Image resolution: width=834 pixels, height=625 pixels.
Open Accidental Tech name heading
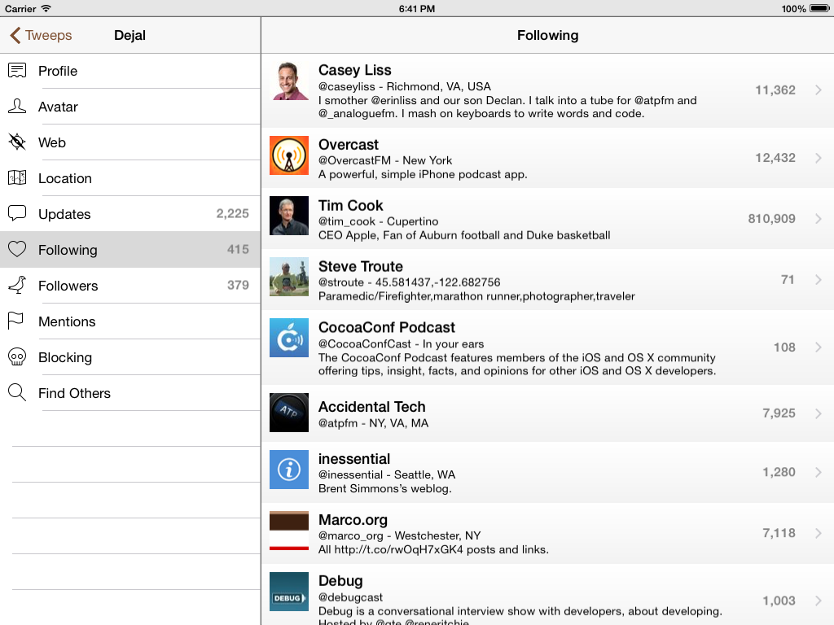click(x=371, y=407)
